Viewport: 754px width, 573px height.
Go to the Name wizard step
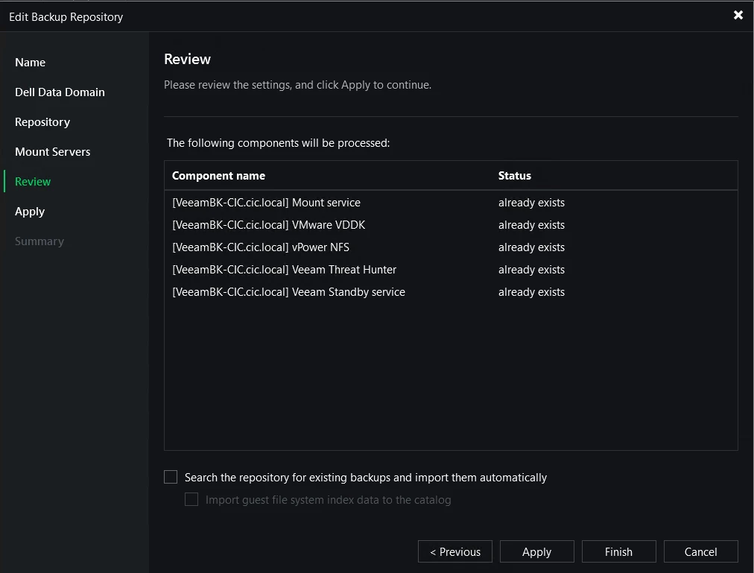point(31,63)
